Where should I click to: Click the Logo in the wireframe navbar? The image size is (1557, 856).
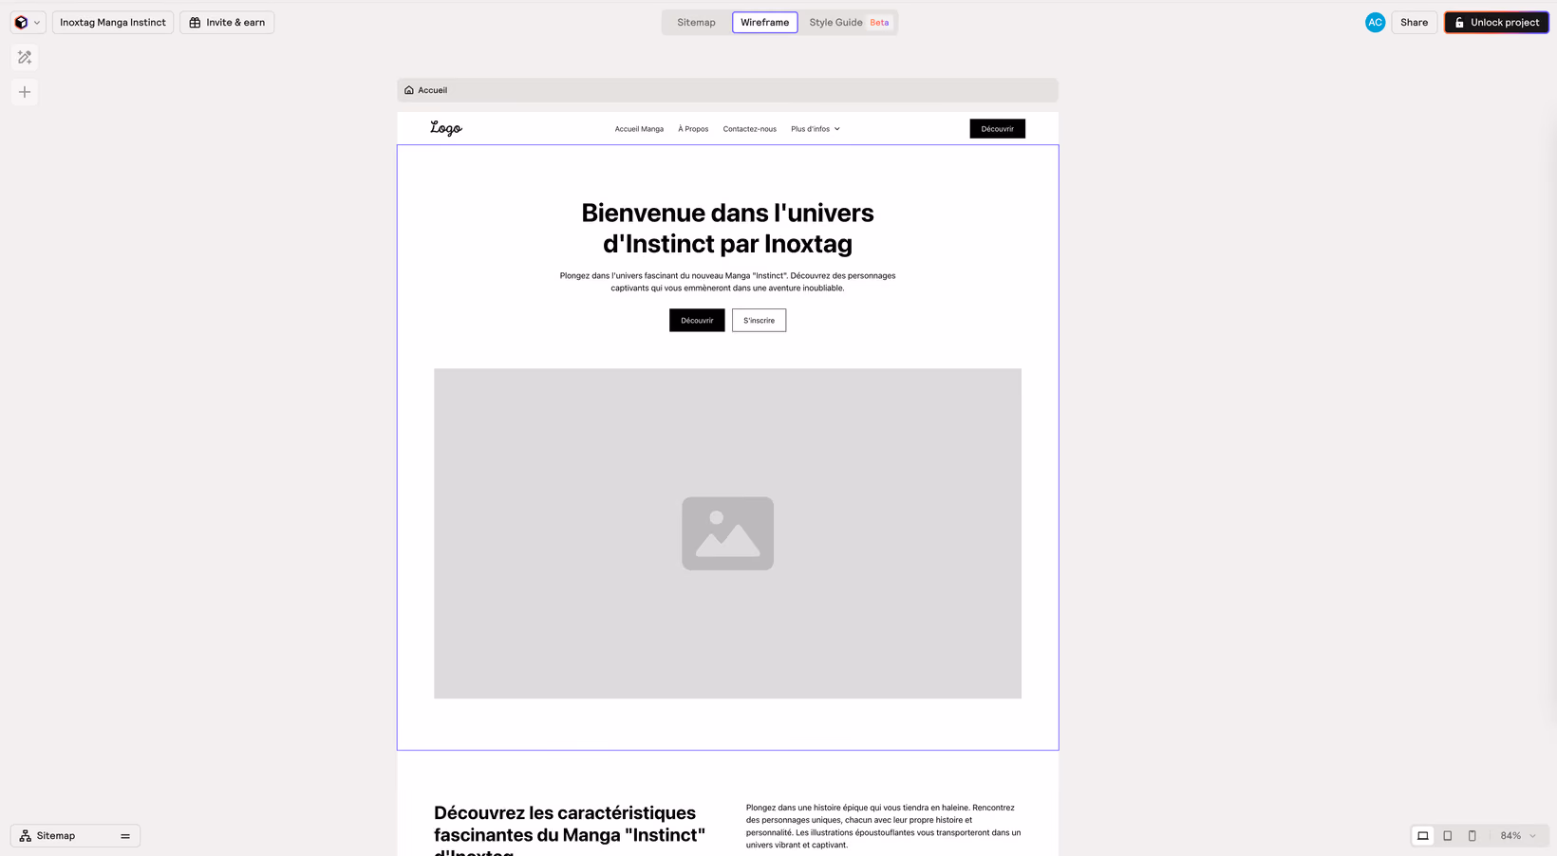(446, 128)
